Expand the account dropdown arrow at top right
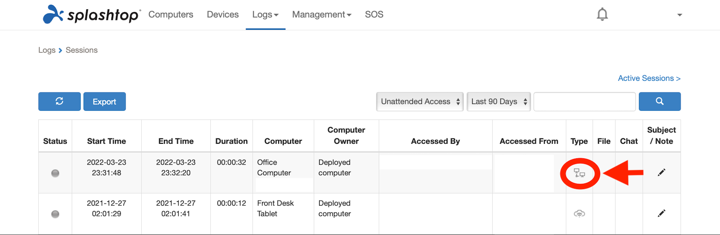Viewport: 720px width, 235px height. pos(679,15)
